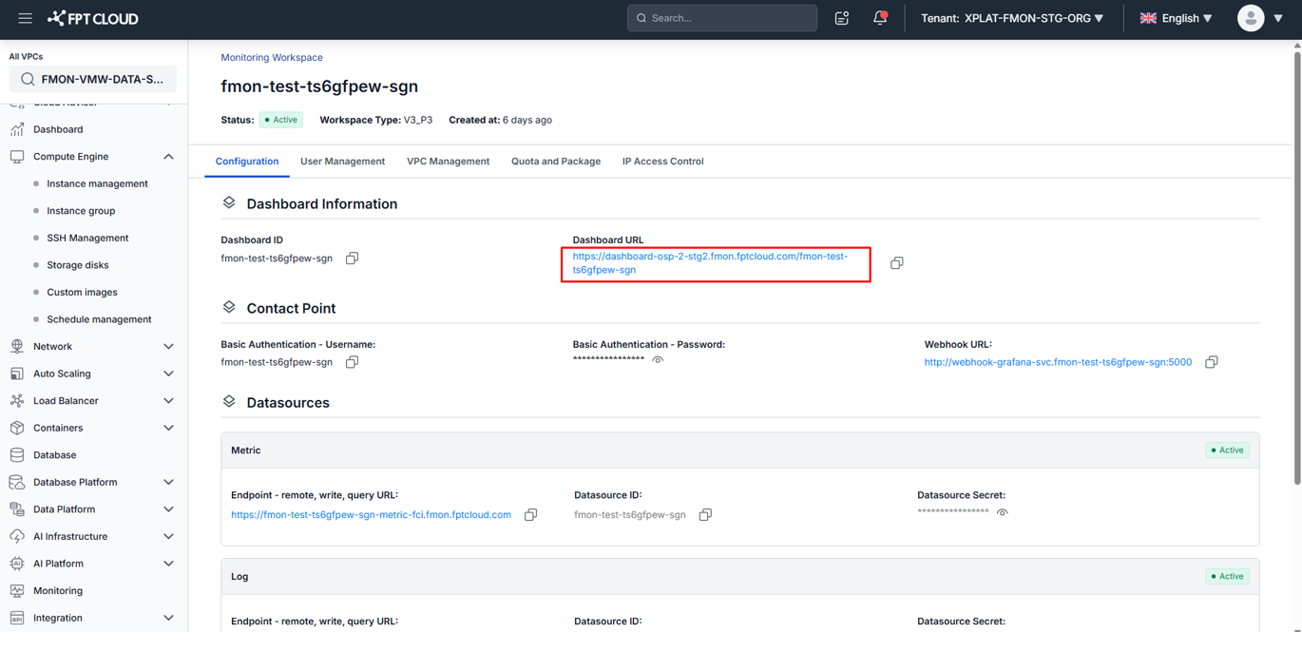Image resolution: width=1302 pixels, height=671 pixels.
Task: Switch to the User Management tab
Action: (x=342, y=162)
